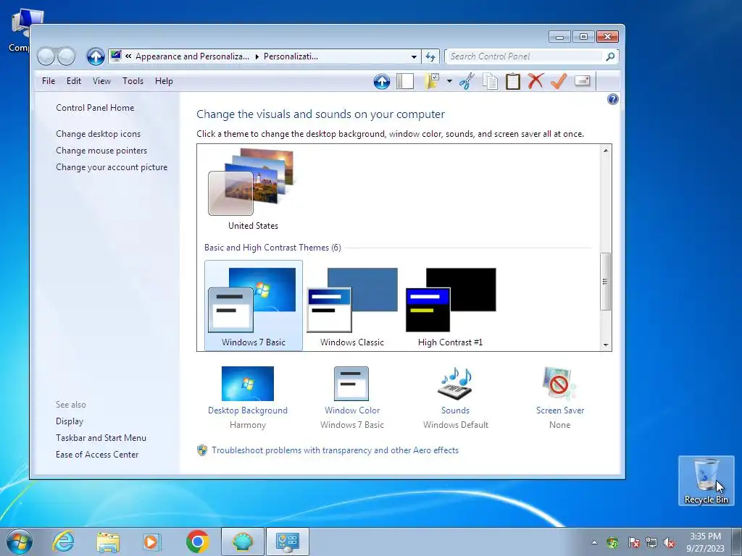Screen dimensions: 742x556
Task: Select the High Contrast #1 theme
Action: coord(451,306)
